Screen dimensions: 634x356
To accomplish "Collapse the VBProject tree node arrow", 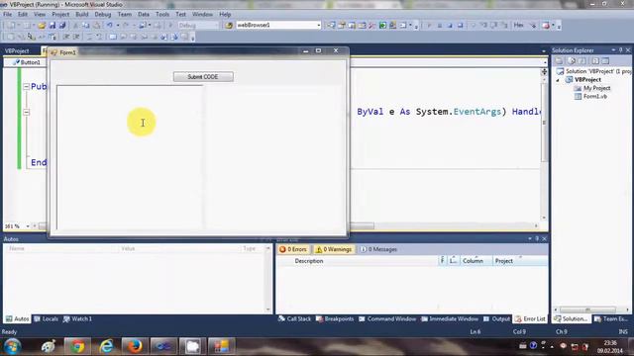I will pos(558,80).
